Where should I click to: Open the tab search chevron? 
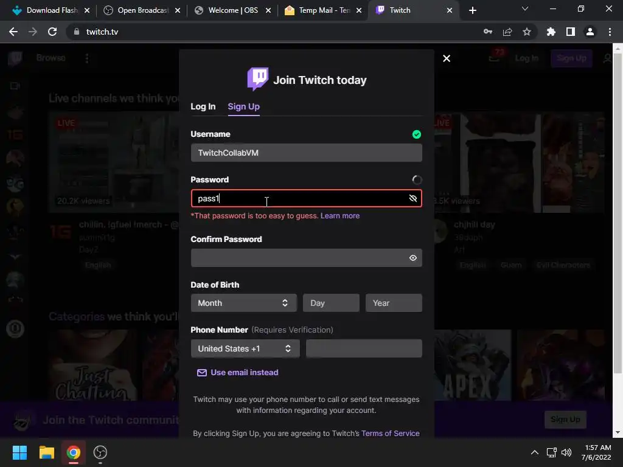click(525, 9)
